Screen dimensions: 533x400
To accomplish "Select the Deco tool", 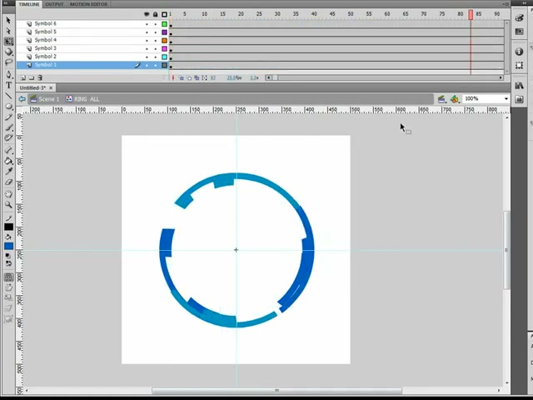I will (x=8, y=137).
